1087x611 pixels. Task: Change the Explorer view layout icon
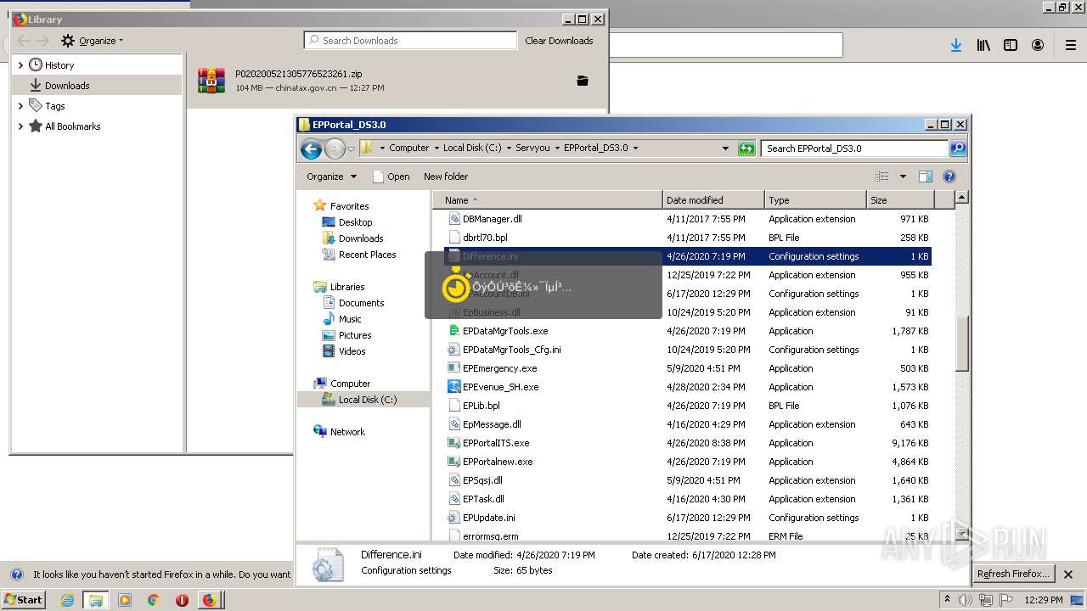[x=882, y=177]
